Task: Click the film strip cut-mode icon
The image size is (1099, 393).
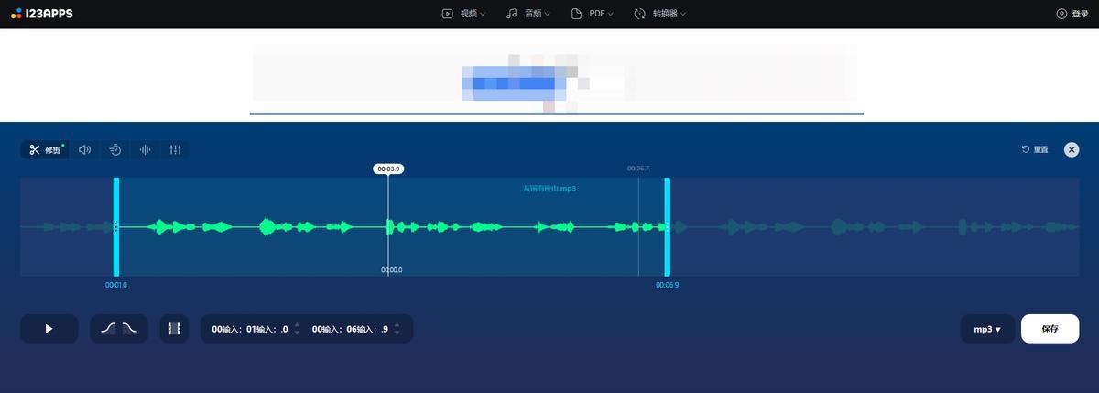Action: [x=174, y=328]
